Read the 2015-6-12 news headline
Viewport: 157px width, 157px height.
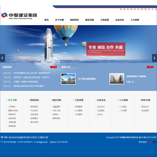(32, 73)
